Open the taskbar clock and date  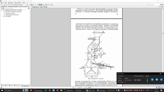click(157, 90)
